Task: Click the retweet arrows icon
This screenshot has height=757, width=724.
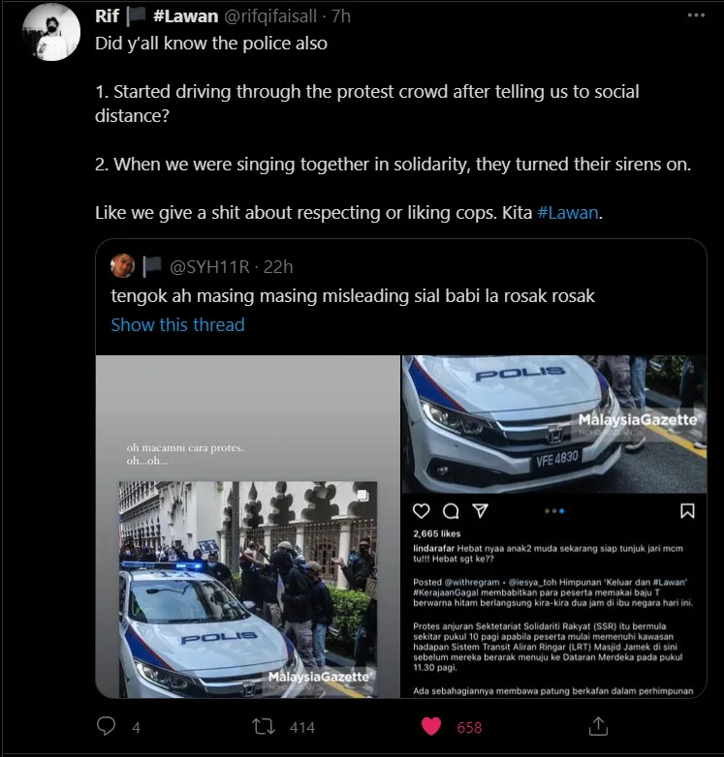Action: 263,726
